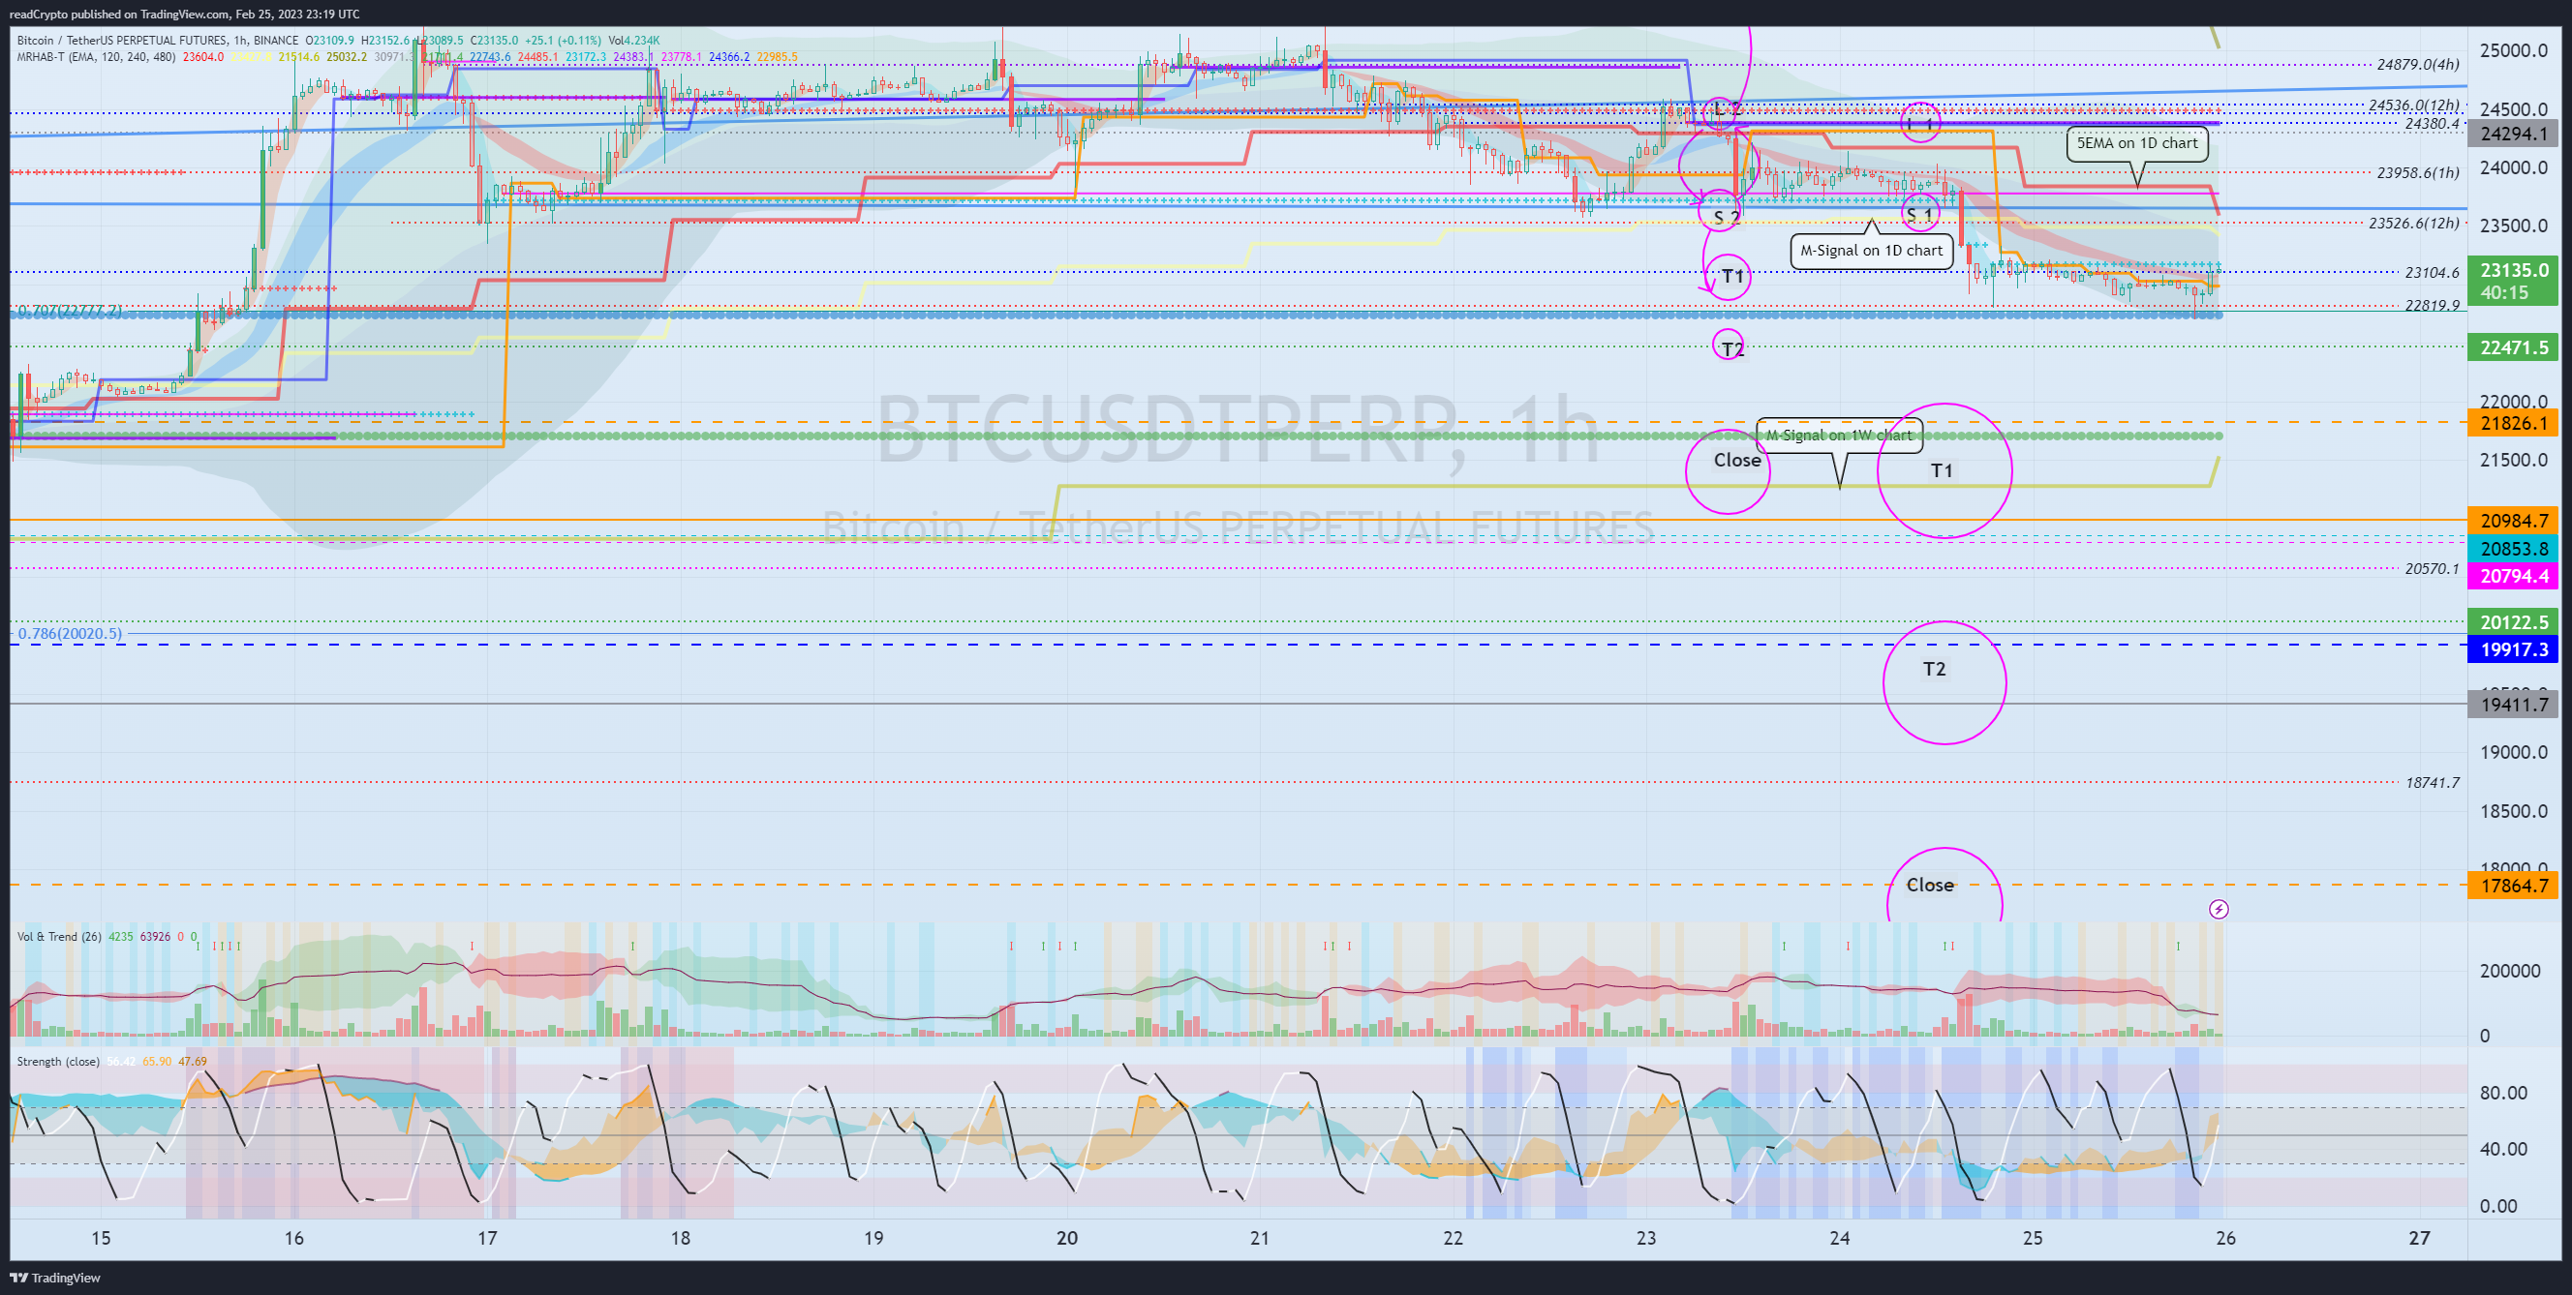
Task: Click the 24536.0(12h) level label
Action: point(2414,105)
